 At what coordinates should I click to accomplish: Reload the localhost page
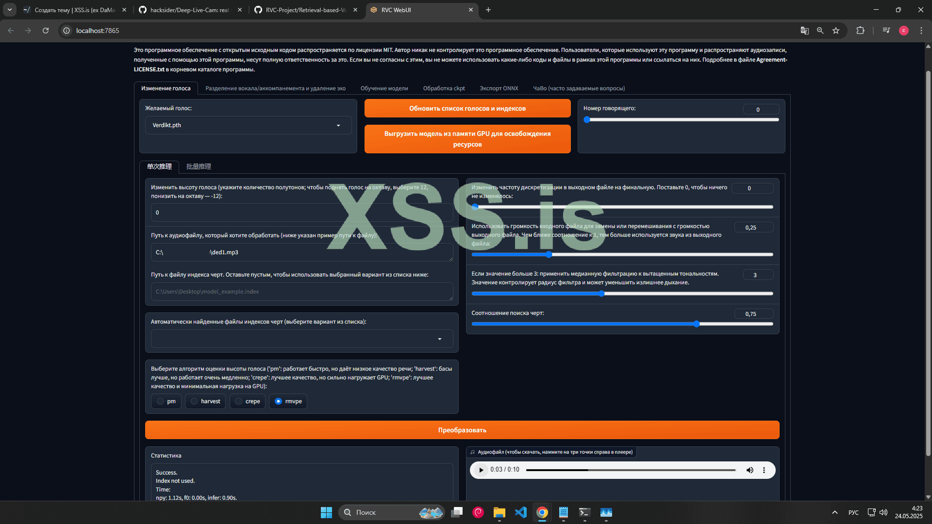46,31
